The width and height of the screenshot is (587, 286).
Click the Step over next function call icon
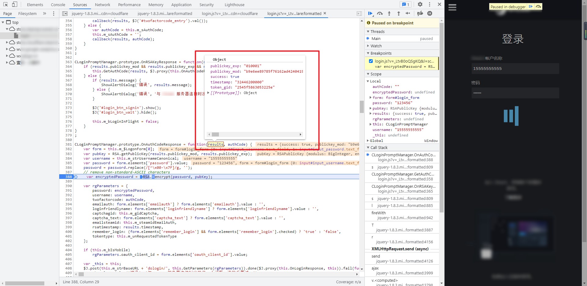[380, 13]
